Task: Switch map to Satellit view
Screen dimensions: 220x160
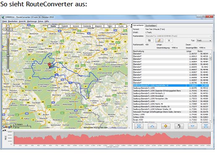Action: [65, 26]
